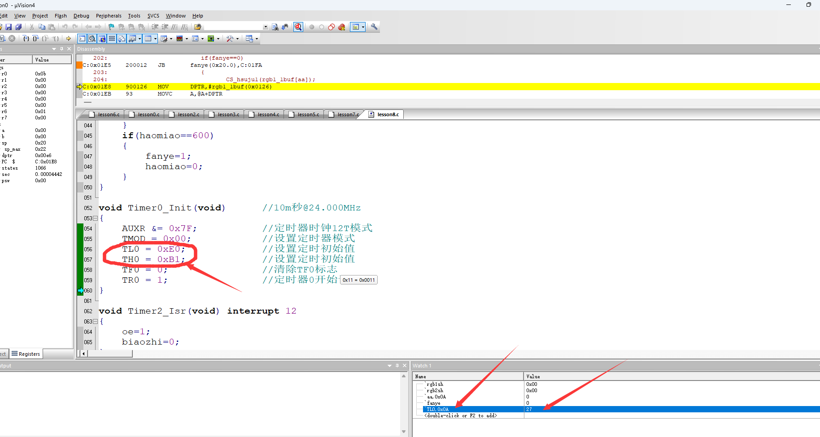The height and width of the screenshot is (437, 820).
Task: Click the Value column header in Registers
Action: pyautogui.click(x=52, y=60)
